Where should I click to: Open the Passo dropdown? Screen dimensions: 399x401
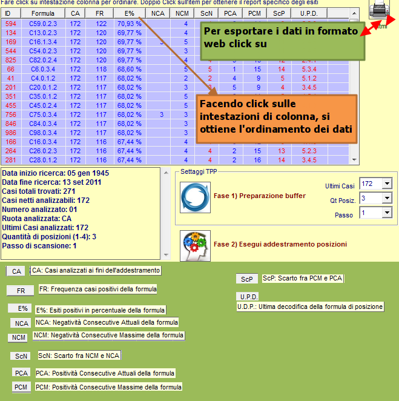[x=387, y=213]
